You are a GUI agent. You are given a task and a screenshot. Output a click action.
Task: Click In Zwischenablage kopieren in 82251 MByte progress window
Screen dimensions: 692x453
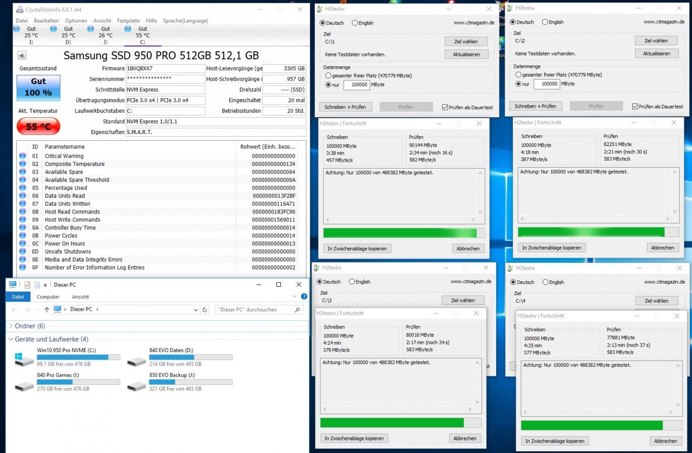pos(552,248)
